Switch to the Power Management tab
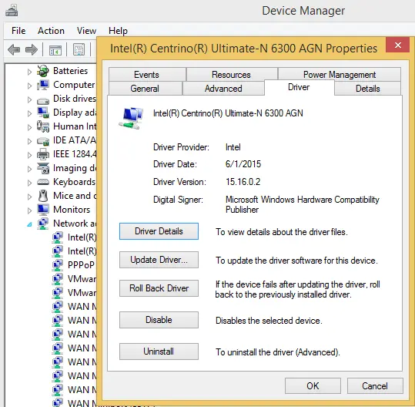This screenshot has width=415, height=407. click(x=340, y=75)
